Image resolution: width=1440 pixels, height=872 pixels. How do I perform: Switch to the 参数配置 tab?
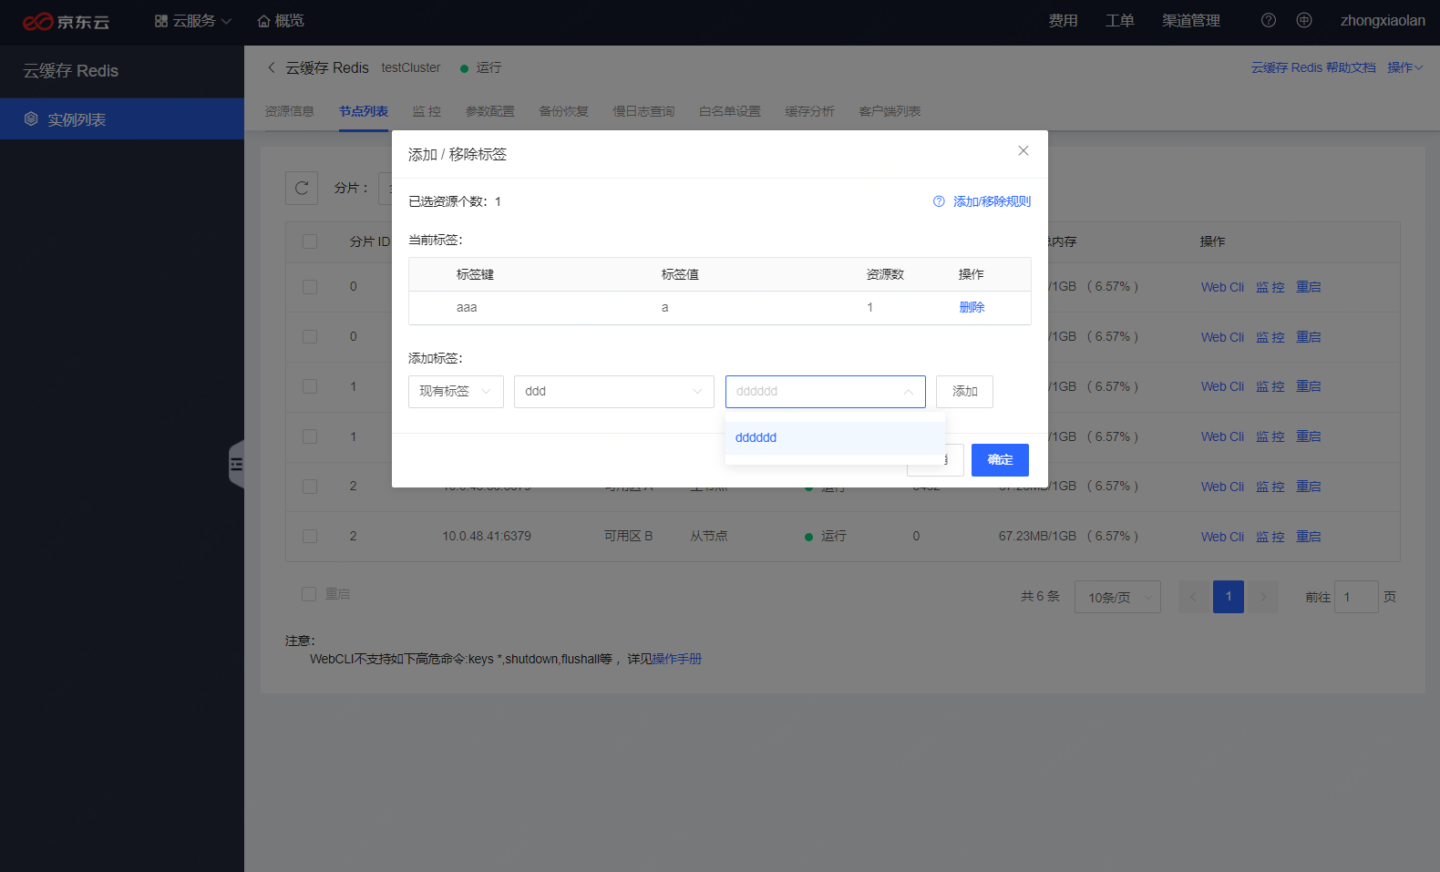pyautogui.click(x=490, y=111)
